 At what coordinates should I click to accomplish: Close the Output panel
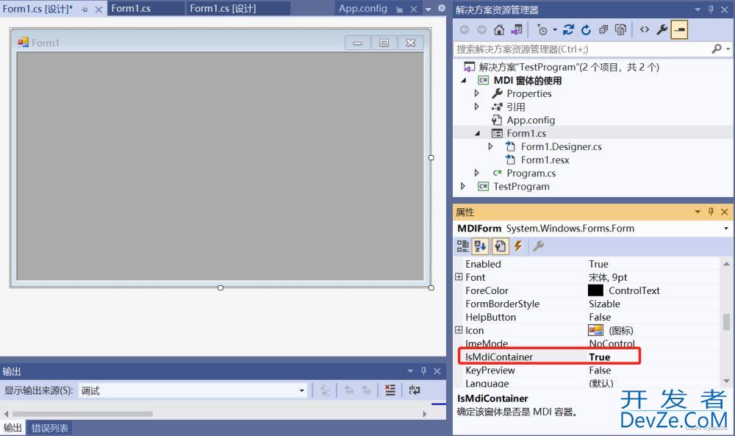437,371
